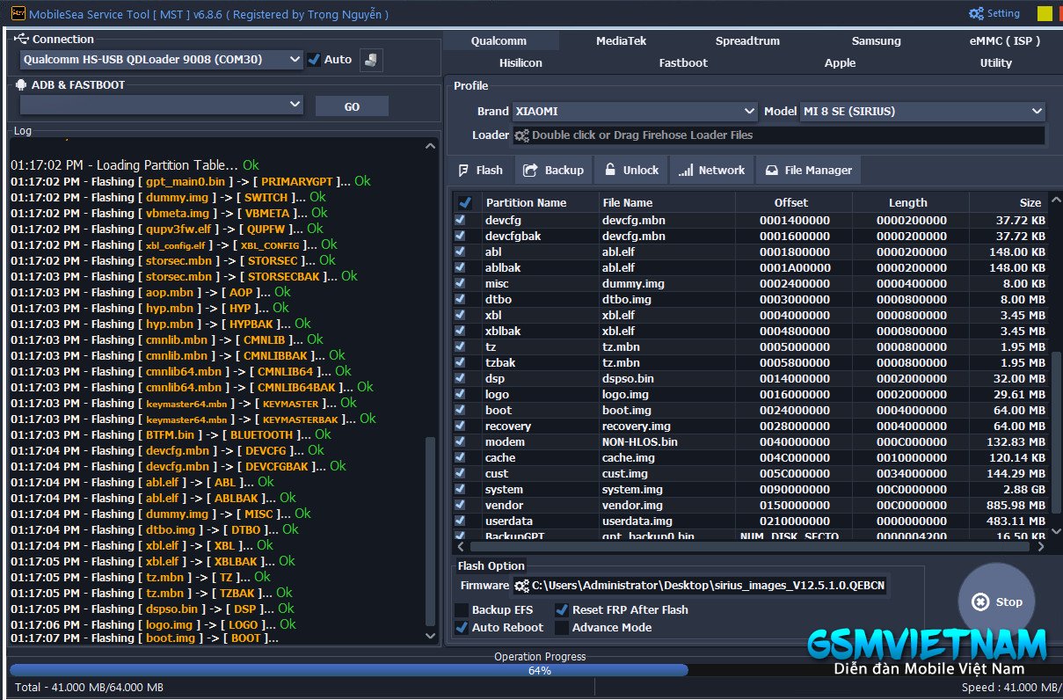Viewport: 1063px width, 700px height.
Task: Click the Unlock padlock icon
Action: pos(610,170)
